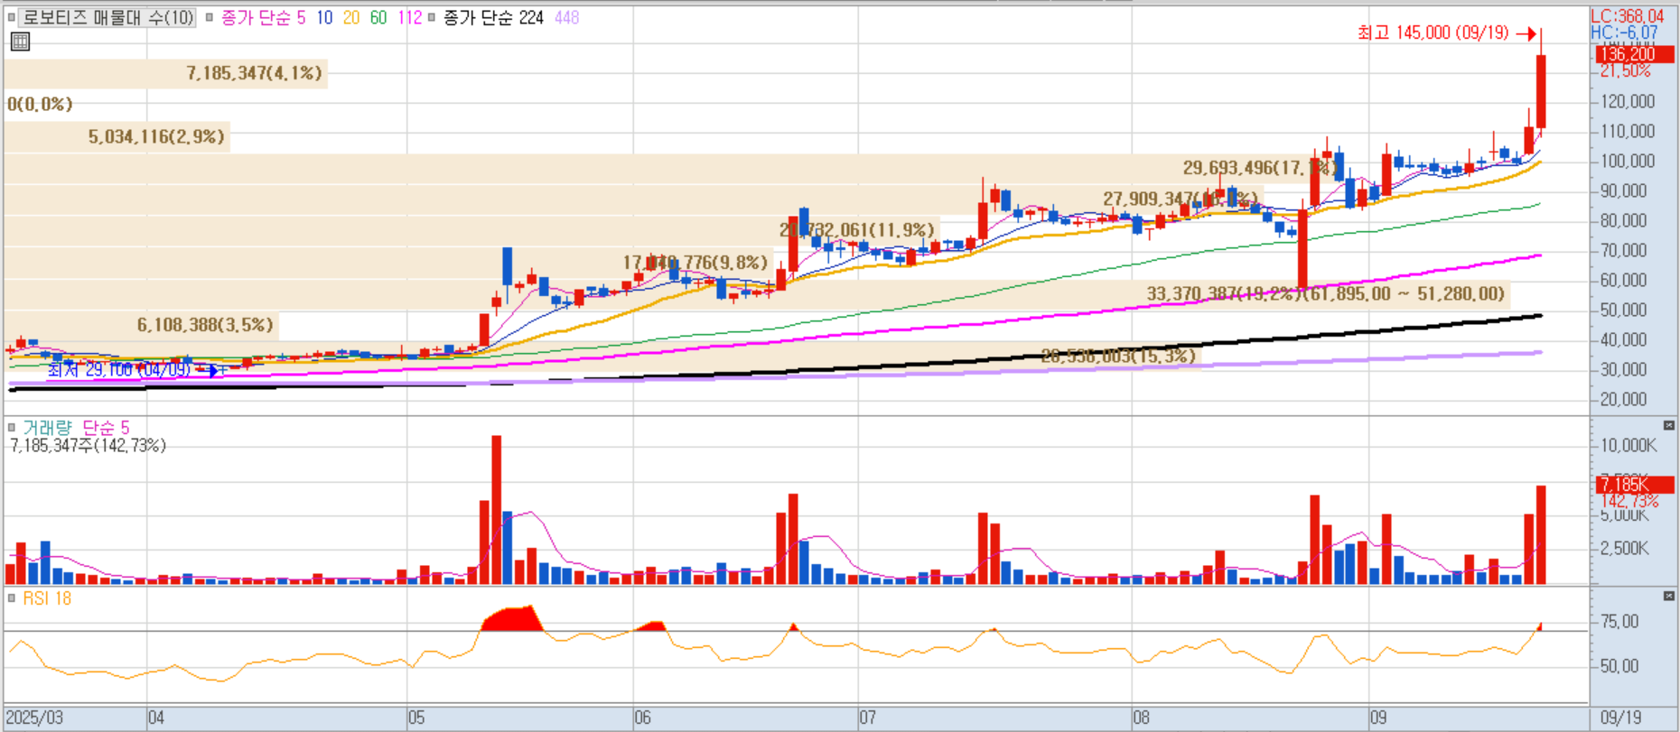The height and width of the screenshot is (732, 1680).
Task: Click the 33,370,387 (61,895.00 ~ 51,280.00) label
Action: (1326, 293)
